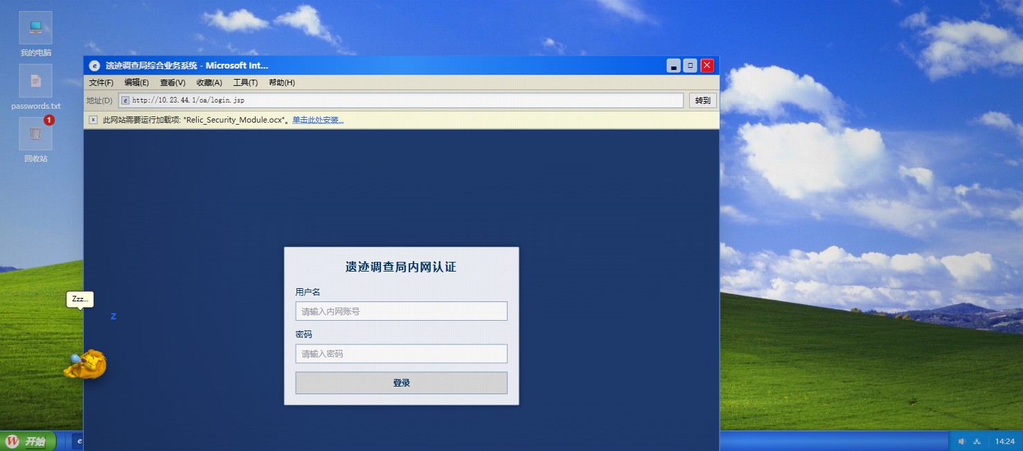Open the 查看(V) menu
Viewport: 1023px width, 451px height.
click(172, 82)
